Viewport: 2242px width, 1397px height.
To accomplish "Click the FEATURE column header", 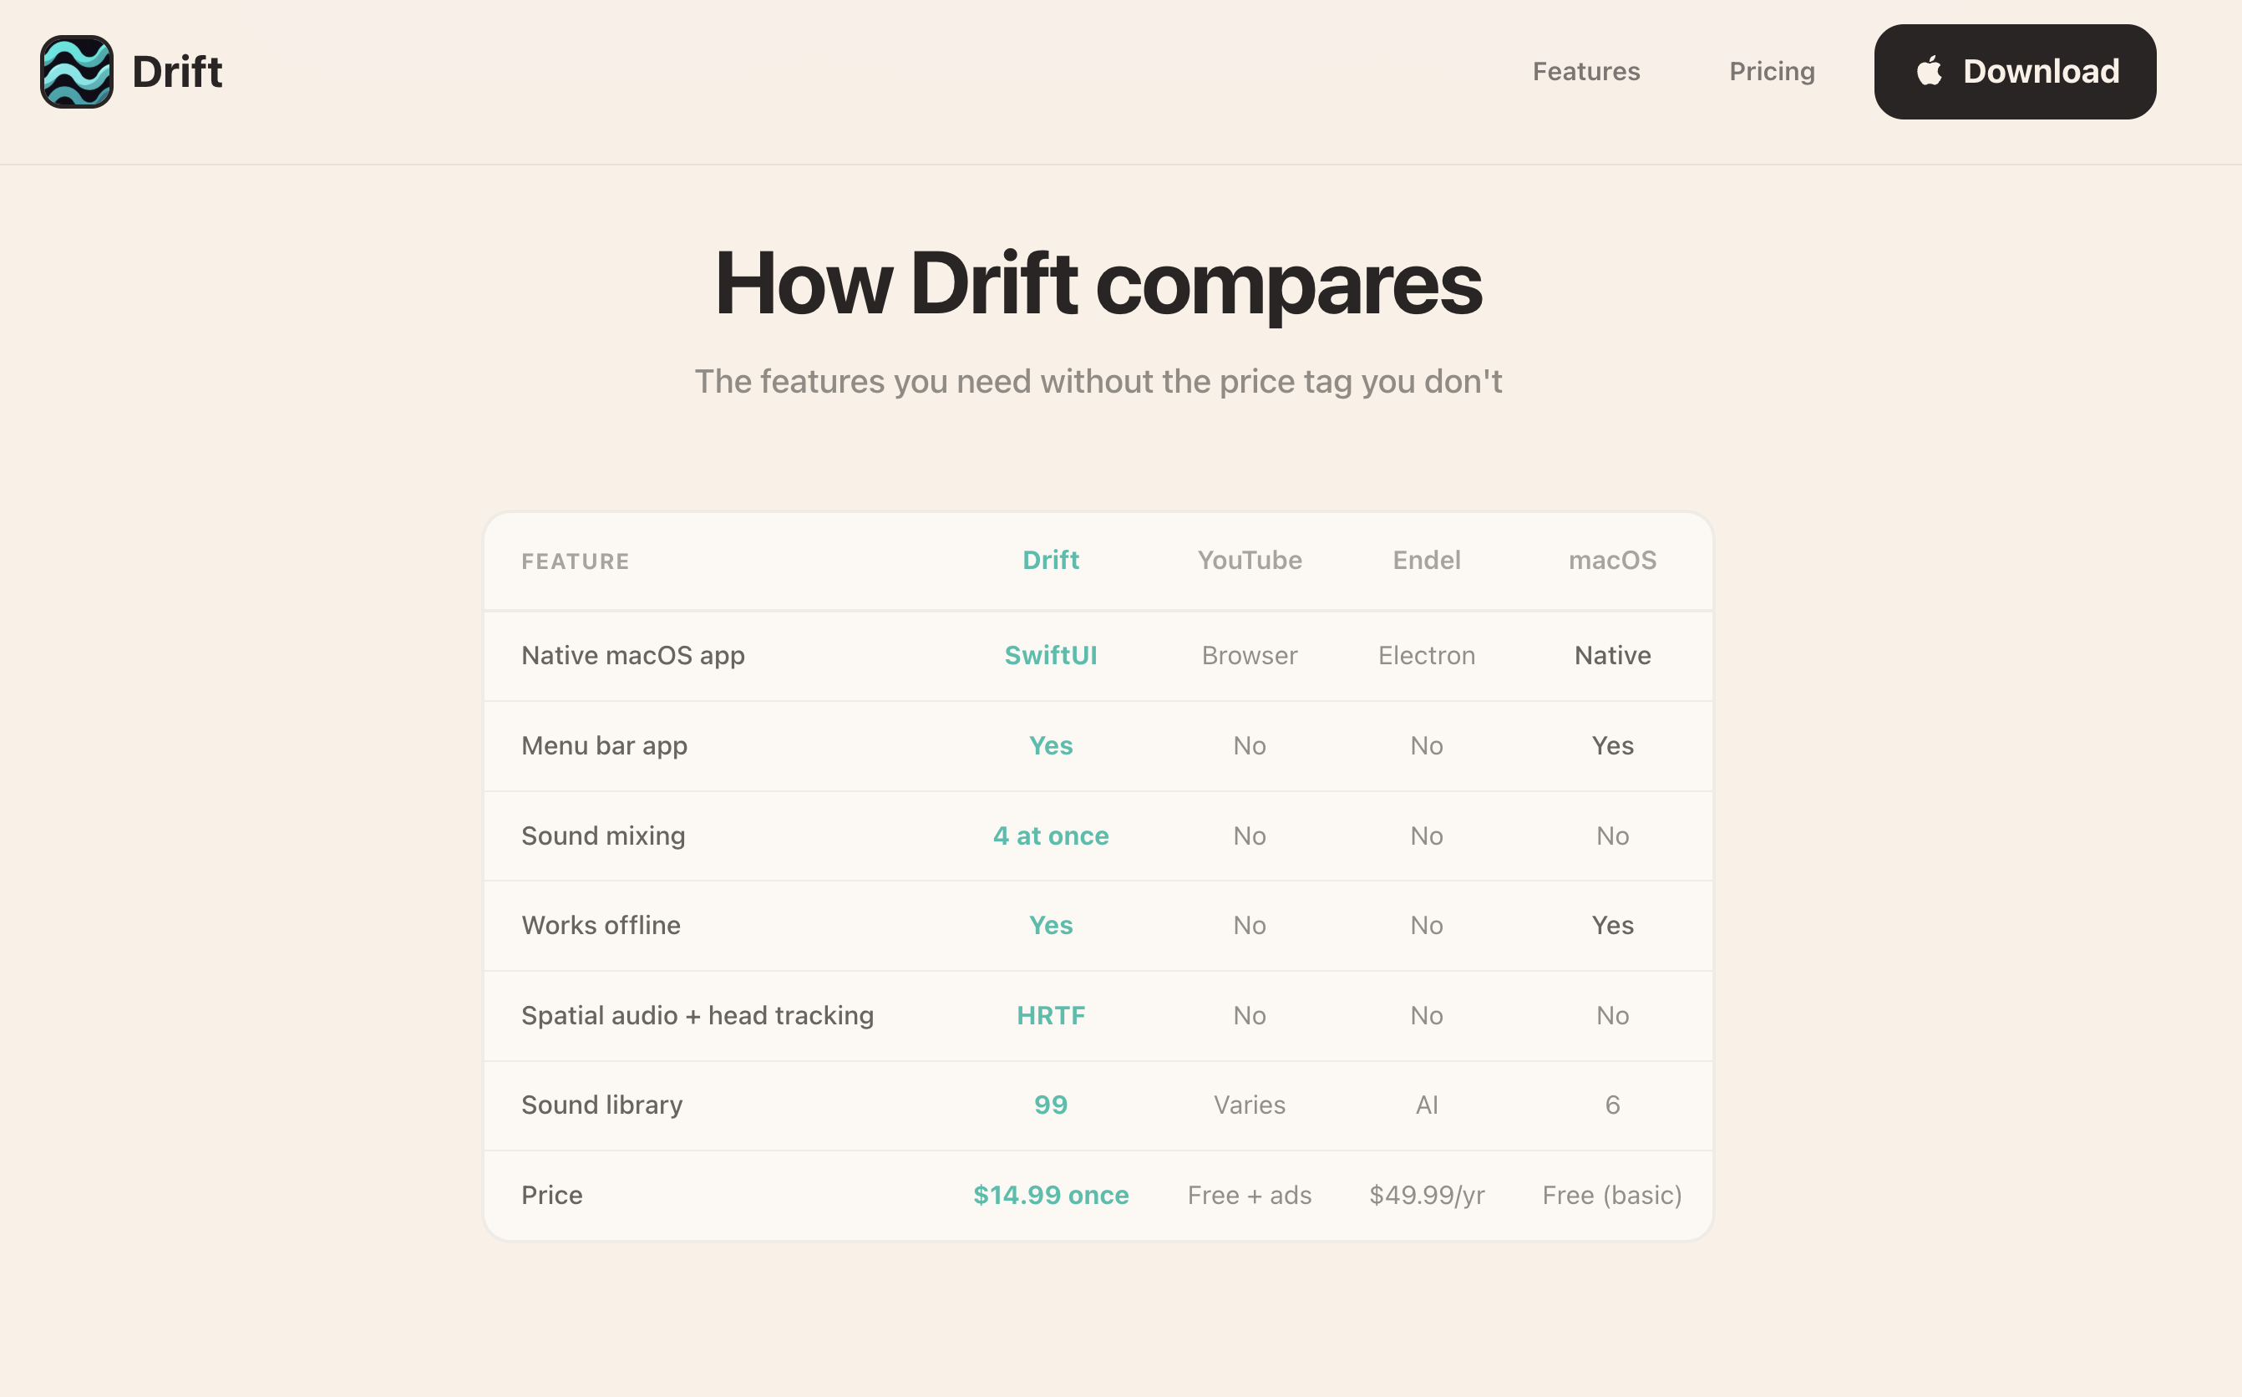I will 575,561.
